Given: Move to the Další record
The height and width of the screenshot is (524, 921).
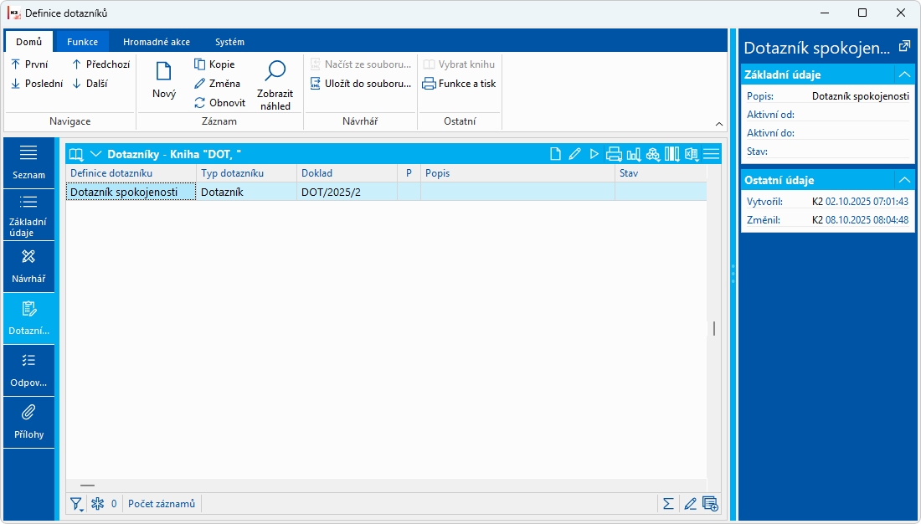Looking at the screenshot, I should tap(90, 84).
